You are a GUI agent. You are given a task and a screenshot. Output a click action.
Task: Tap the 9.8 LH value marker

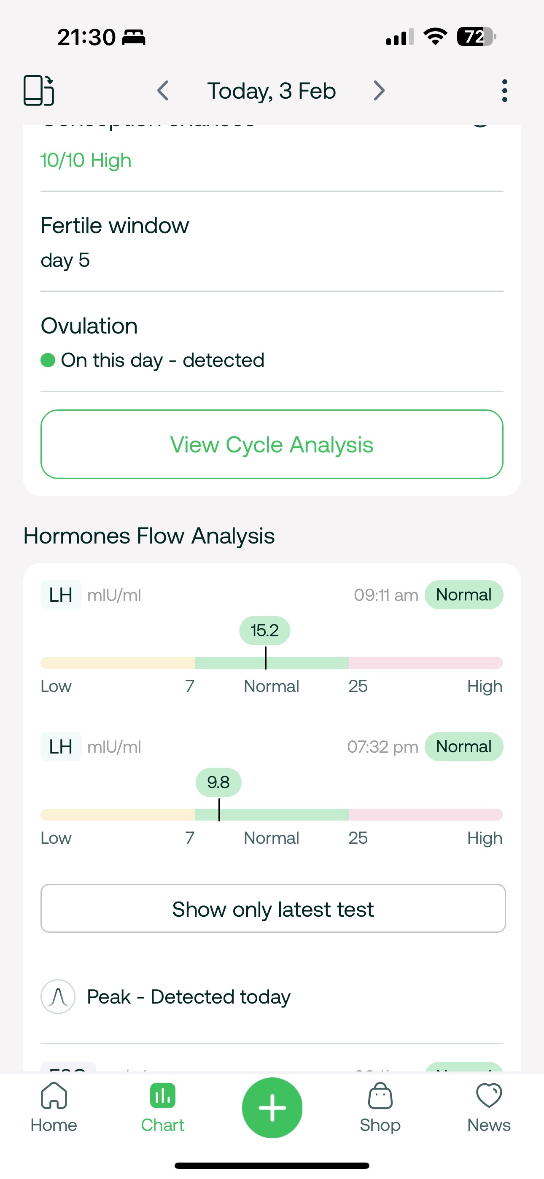(x=218, y=782)
